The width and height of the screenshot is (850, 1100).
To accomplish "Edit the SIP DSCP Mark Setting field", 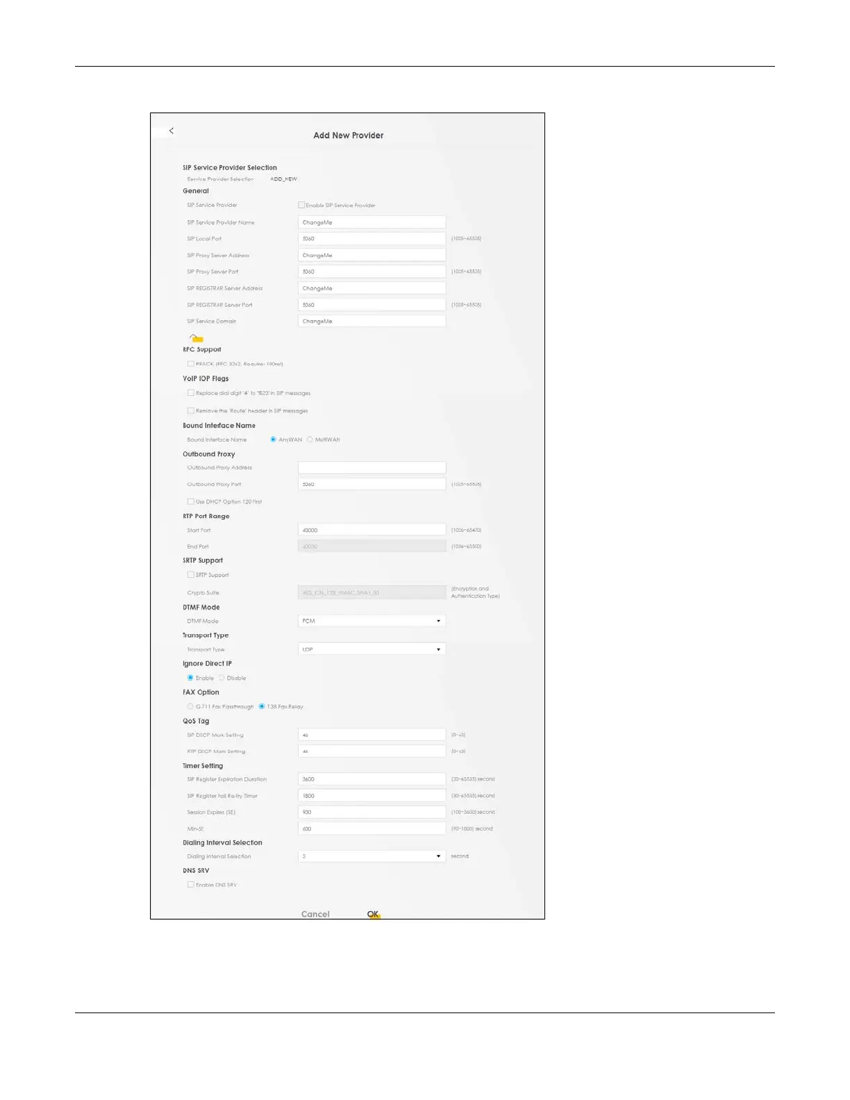I will pos(372,735).
